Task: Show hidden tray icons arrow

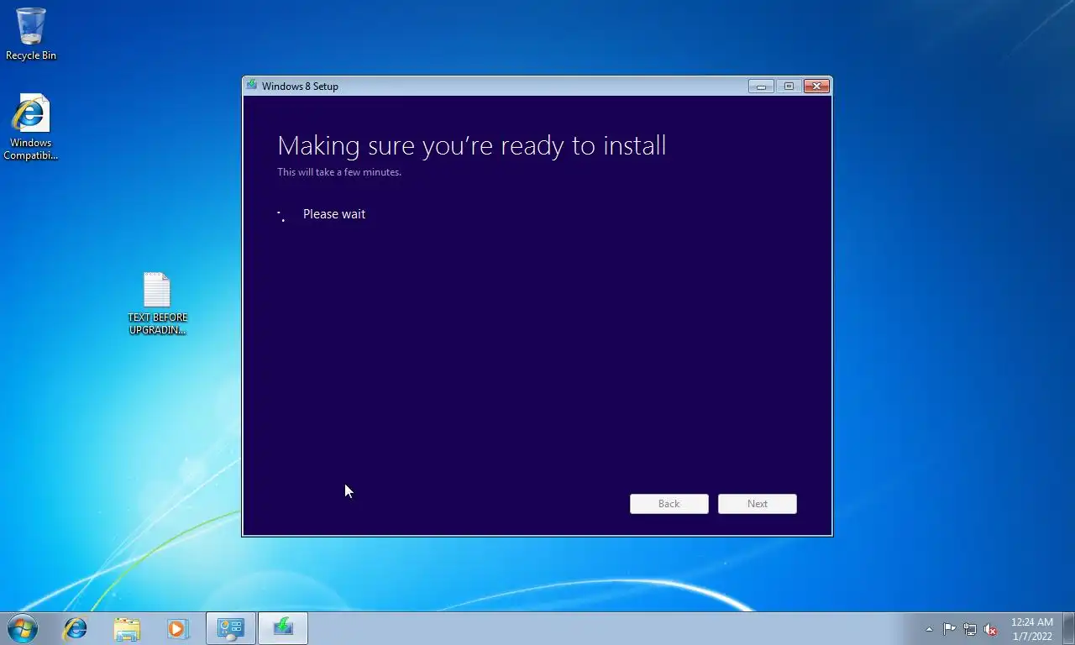Action: pyautogui.click(x=929, y=629)
